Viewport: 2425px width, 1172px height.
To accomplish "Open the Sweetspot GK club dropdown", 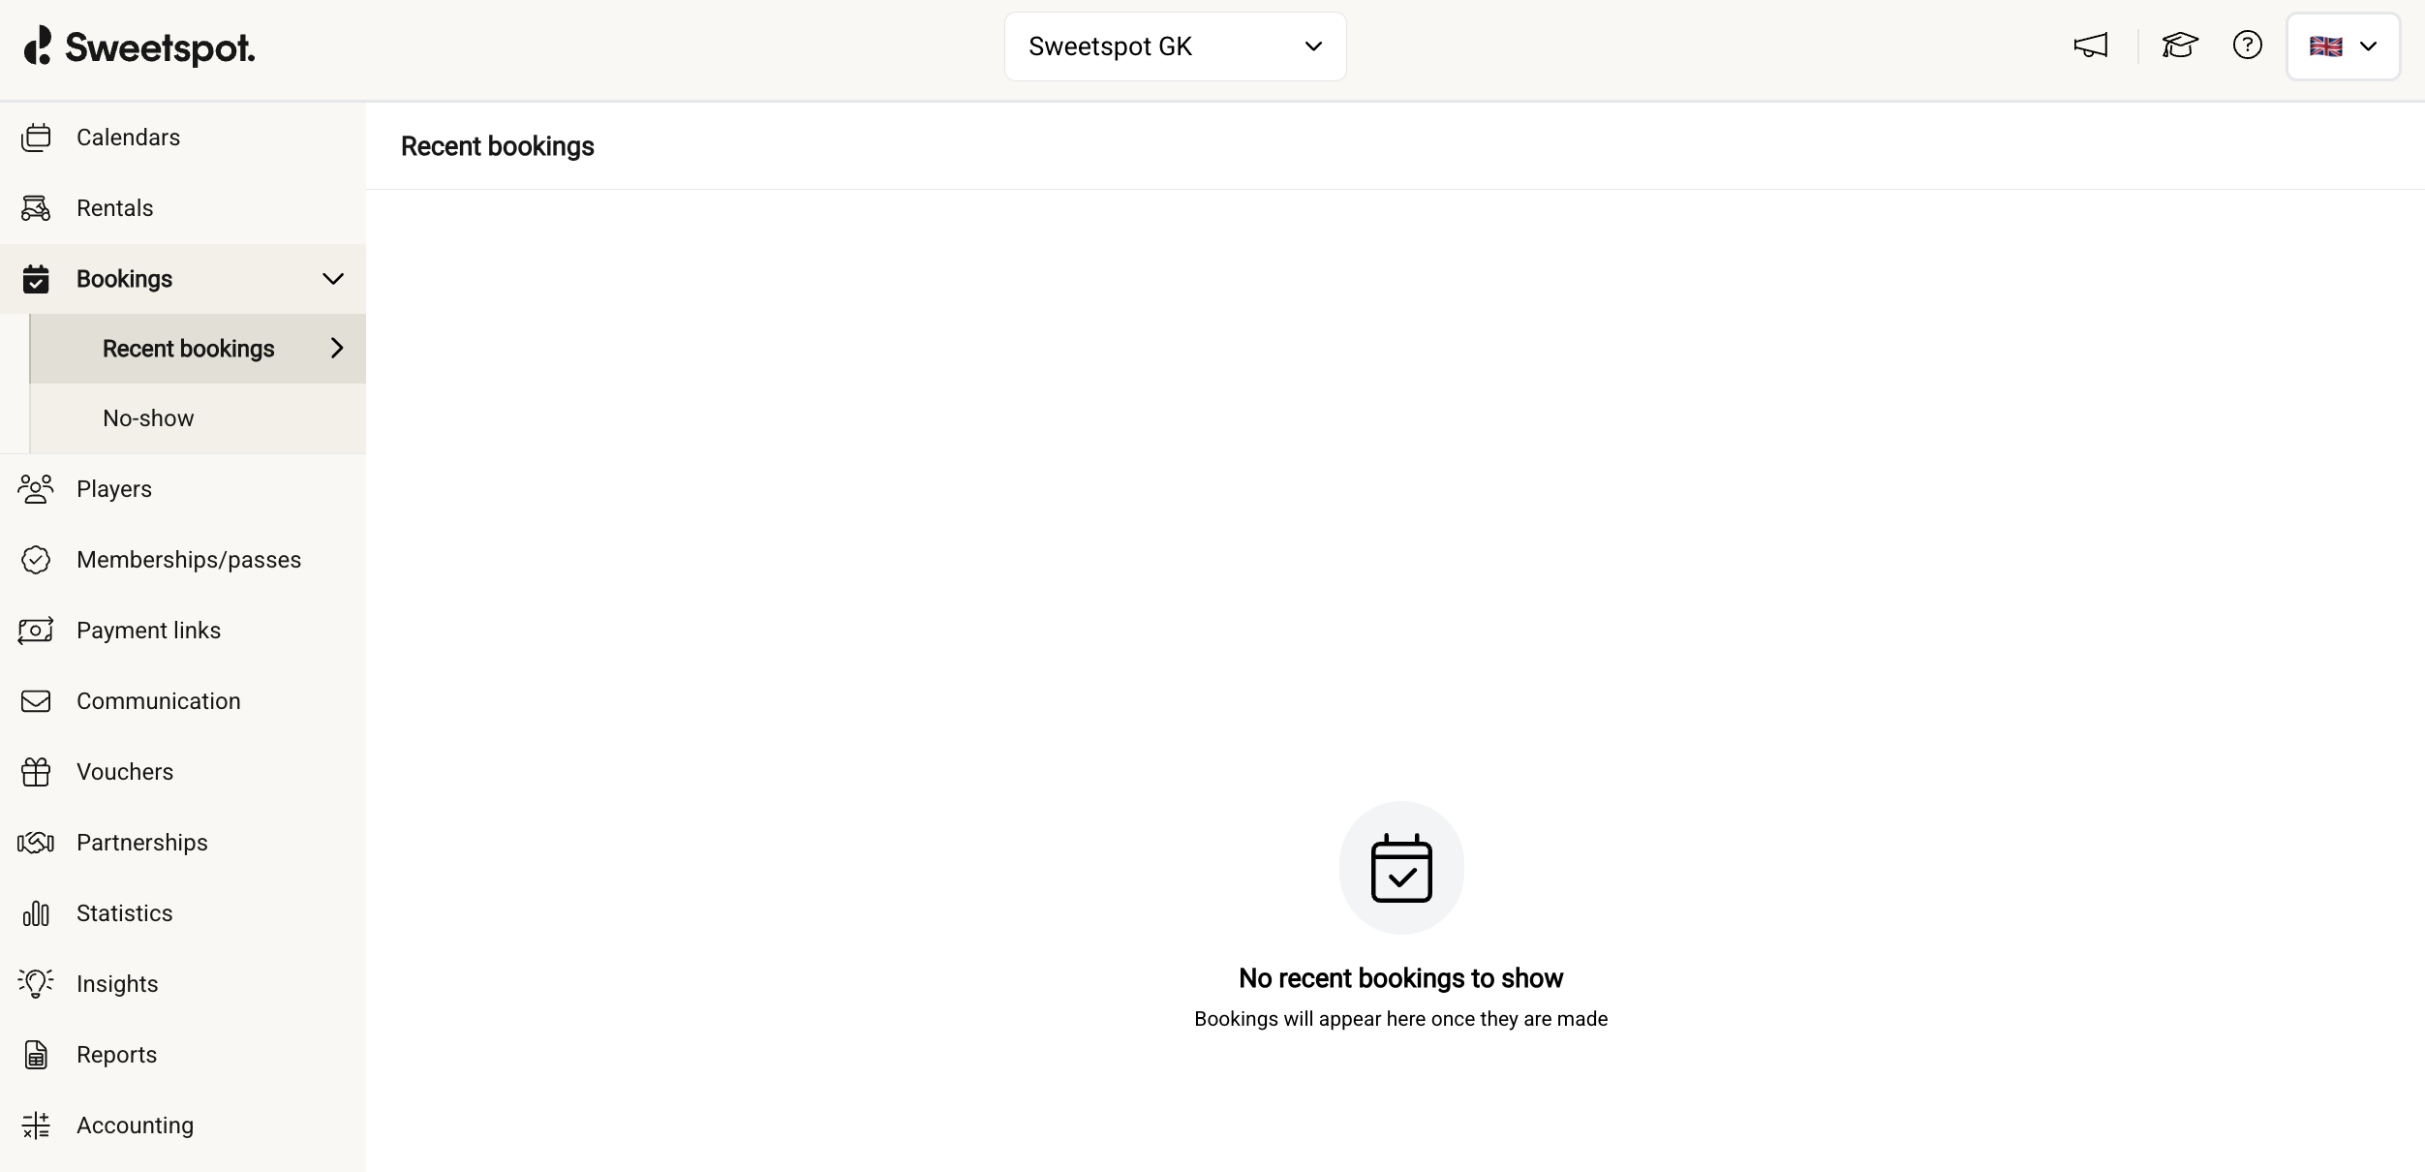I will tap(1175, 46).
